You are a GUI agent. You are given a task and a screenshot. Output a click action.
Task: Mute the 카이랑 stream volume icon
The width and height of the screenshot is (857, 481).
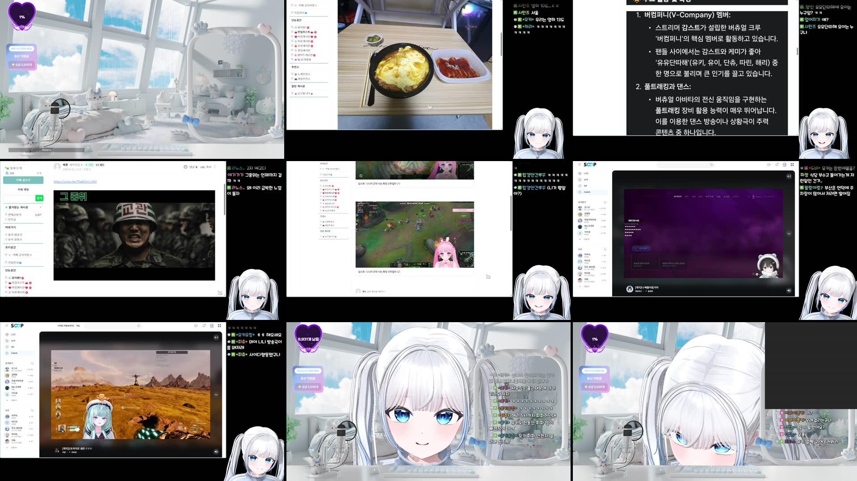point(216,451)
